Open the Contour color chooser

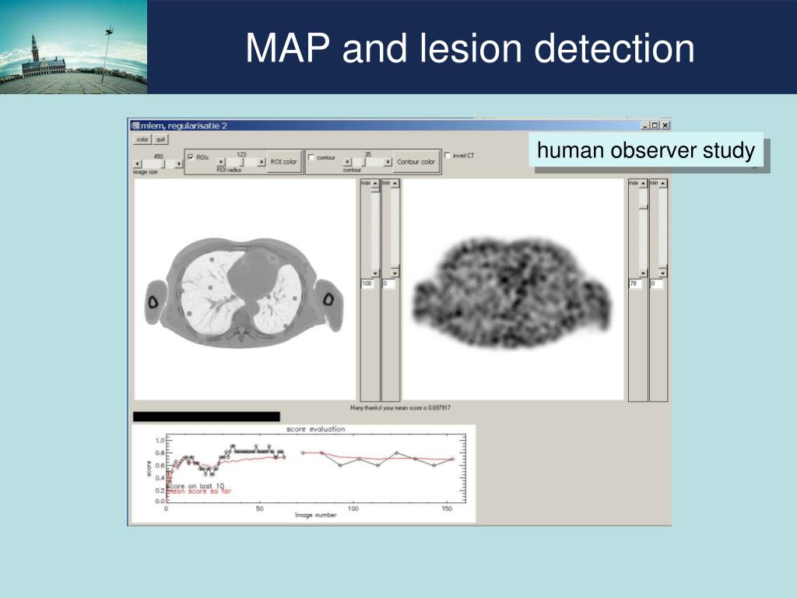pos(416,162)
